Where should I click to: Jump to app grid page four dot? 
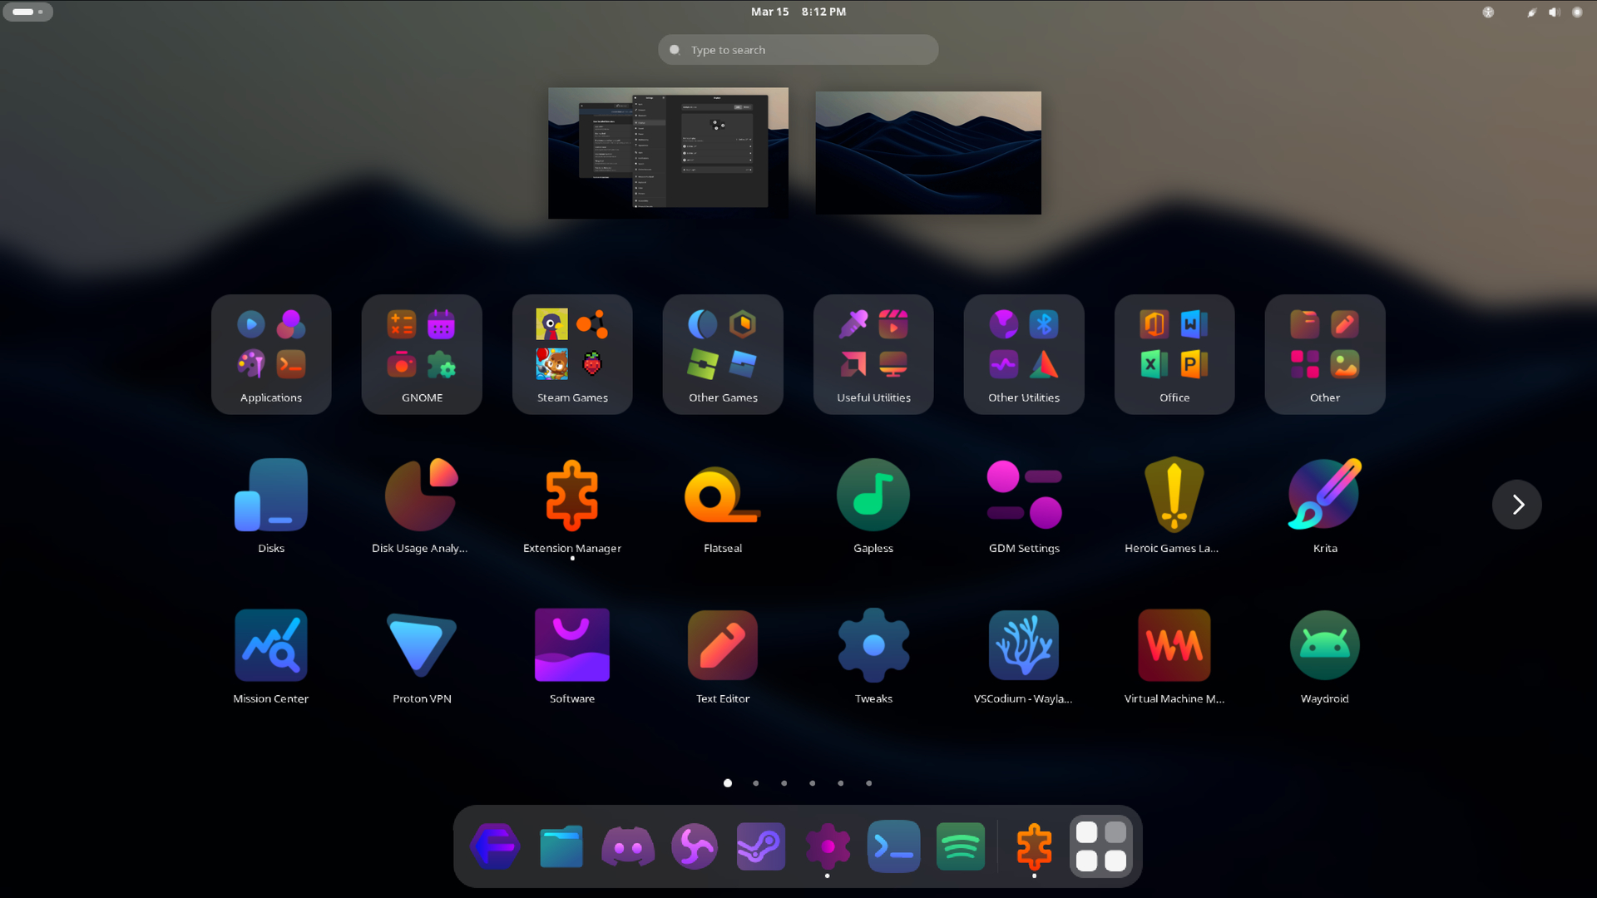pos(813,783)
